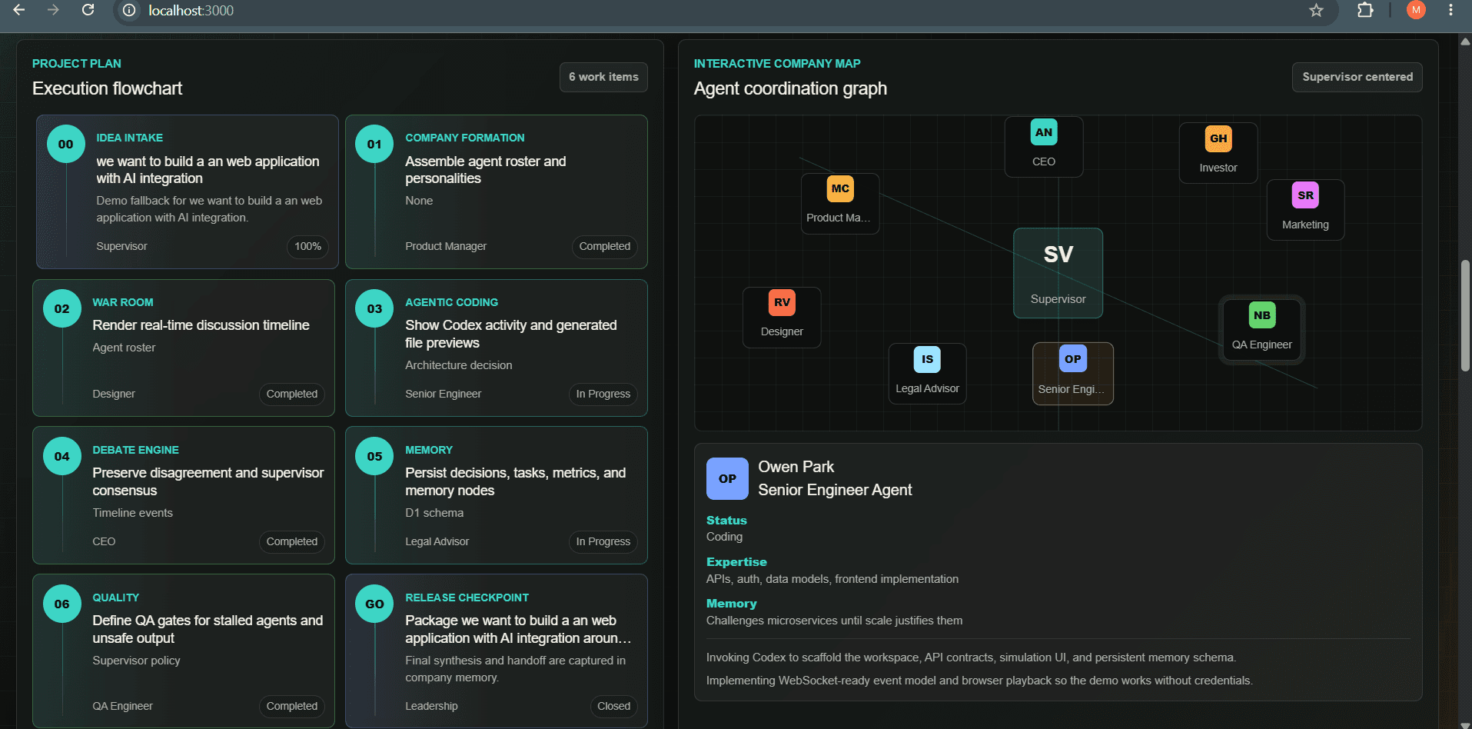This screenshot has height=729, width=1472.
Task: Click the page vertical scrollbar thumb
Action: [1465, 316]
